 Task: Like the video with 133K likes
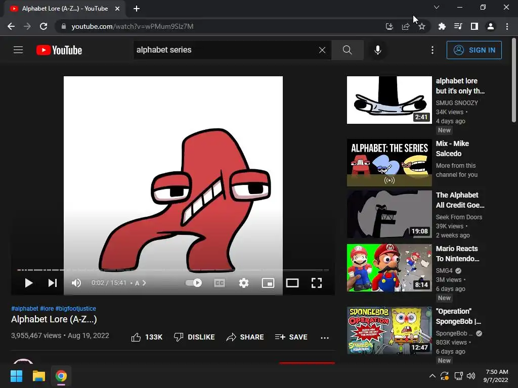coord(147,337)
